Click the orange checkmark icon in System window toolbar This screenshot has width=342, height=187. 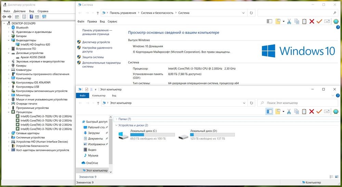(319, 21)
